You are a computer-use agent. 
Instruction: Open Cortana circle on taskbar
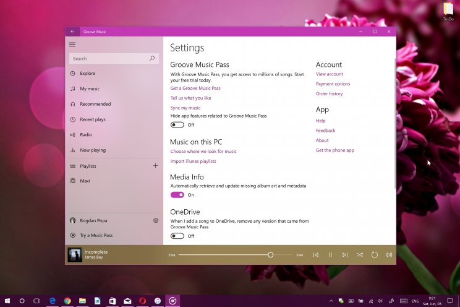coord(22,301)
